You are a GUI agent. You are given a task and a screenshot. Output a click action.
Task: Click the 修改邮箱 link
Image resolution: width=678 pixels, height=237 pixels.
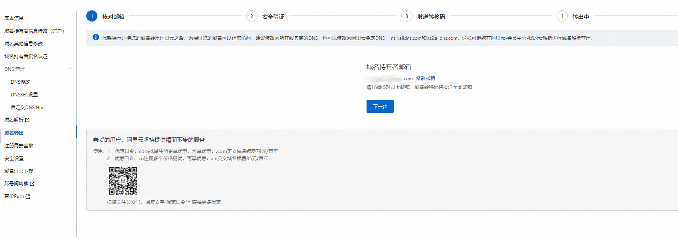[425, 78]
